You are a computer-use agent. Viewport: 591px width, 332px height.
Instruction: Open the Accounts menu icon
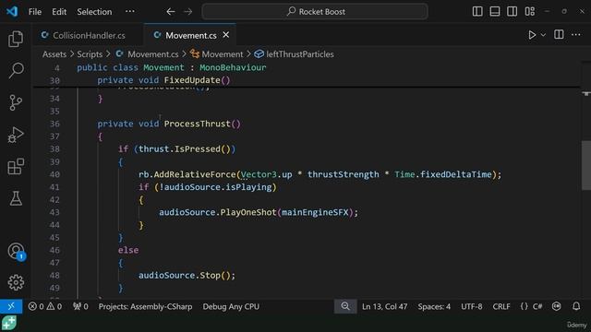click(16, 251)
